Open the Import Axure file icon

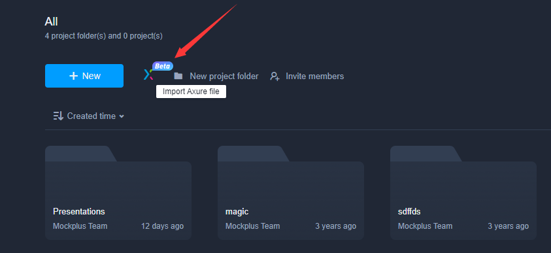coord(148,75)
